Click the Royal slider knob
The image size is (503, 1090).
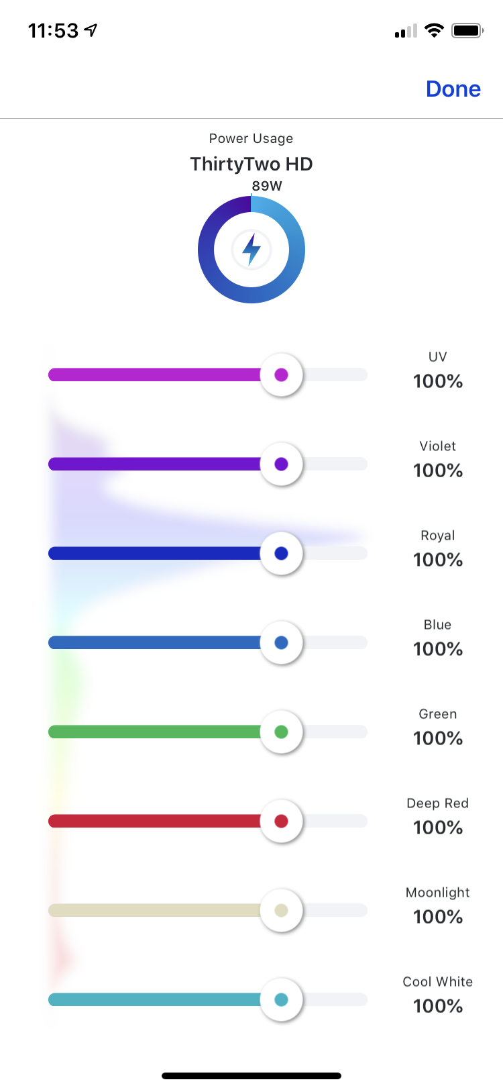pyautogui.click(x=281, y=553)
